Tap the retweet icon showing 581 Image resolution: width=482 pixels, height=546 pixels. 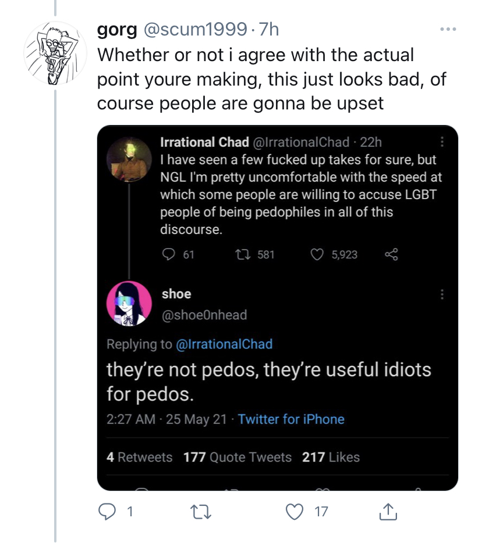coord(243,254)
